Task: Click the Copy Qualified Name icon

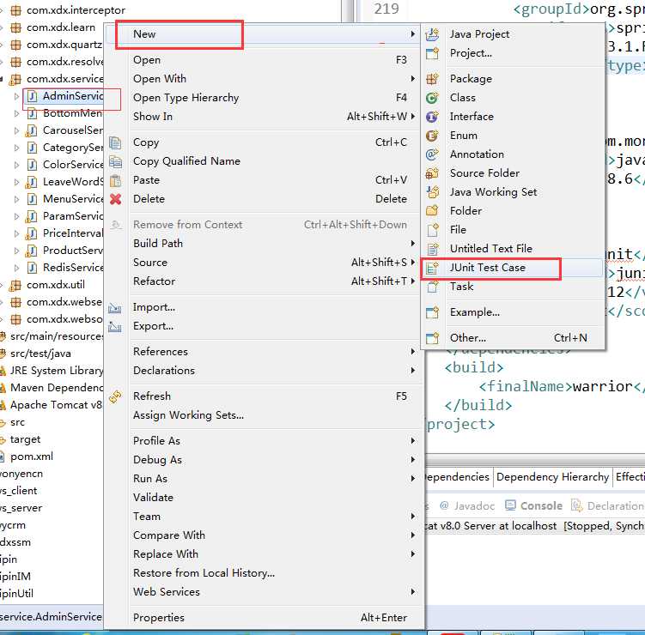Action: tap(115, 161)
